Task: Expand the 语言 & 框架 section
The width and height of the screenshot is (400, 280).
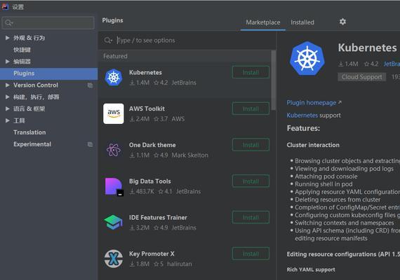Action: point(8,108)
